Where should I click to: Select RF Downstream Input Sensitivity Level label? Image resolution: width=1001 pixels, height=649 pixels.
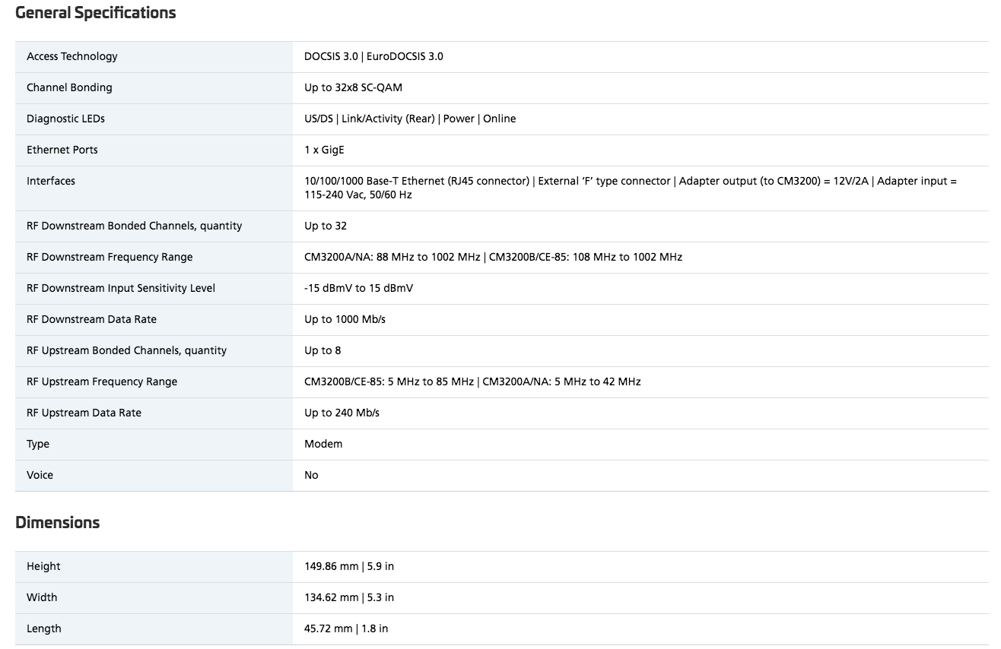(121, 288)
